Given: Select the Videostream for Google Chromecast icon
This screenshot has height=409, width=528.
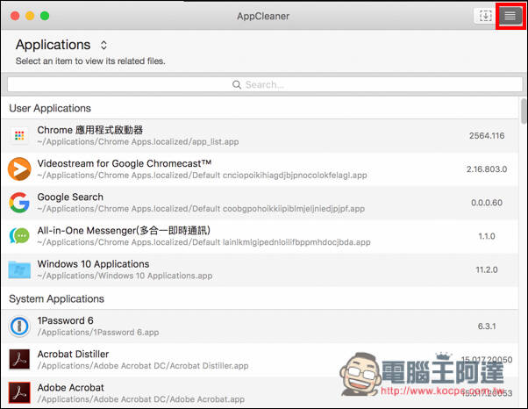Looking at the screenshot, I should [19, 169].
